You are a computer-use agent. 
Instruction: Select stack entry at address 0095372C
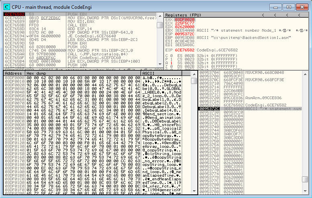[250, 109]
